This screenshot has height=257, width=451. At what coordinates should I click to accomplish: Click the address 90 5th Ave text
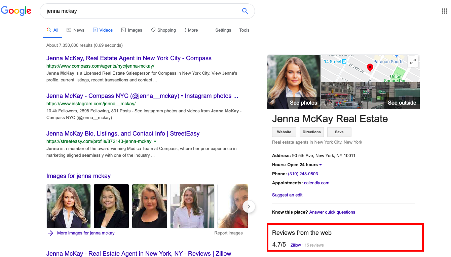point(324,156)
